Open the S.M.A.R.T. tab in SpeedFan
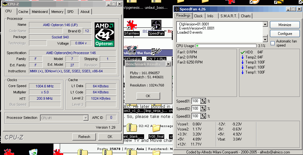Image resolution: width=303 pixels, height=155 pixels. click(229, 16)
